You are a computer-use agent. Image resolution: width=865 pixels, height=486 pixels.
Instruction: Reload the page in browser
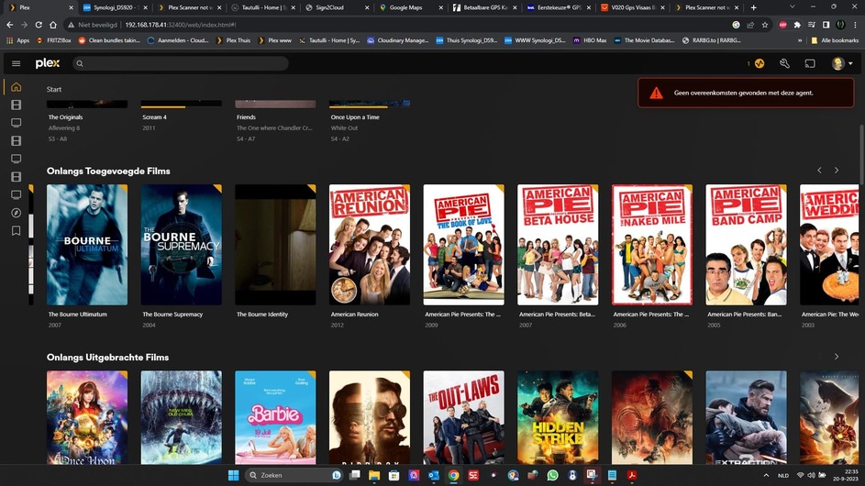coord(39,25)
